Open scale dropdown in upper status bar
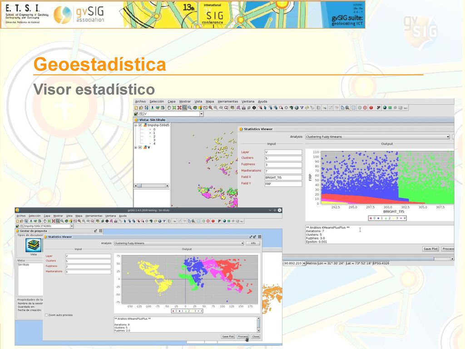The width and height of the screenshot is (465, 349). [304, 263]
